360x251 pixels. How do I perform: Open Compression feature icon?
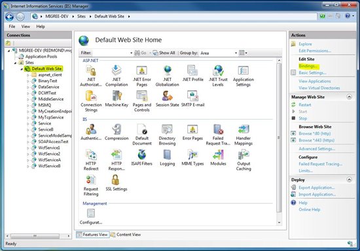117,132
